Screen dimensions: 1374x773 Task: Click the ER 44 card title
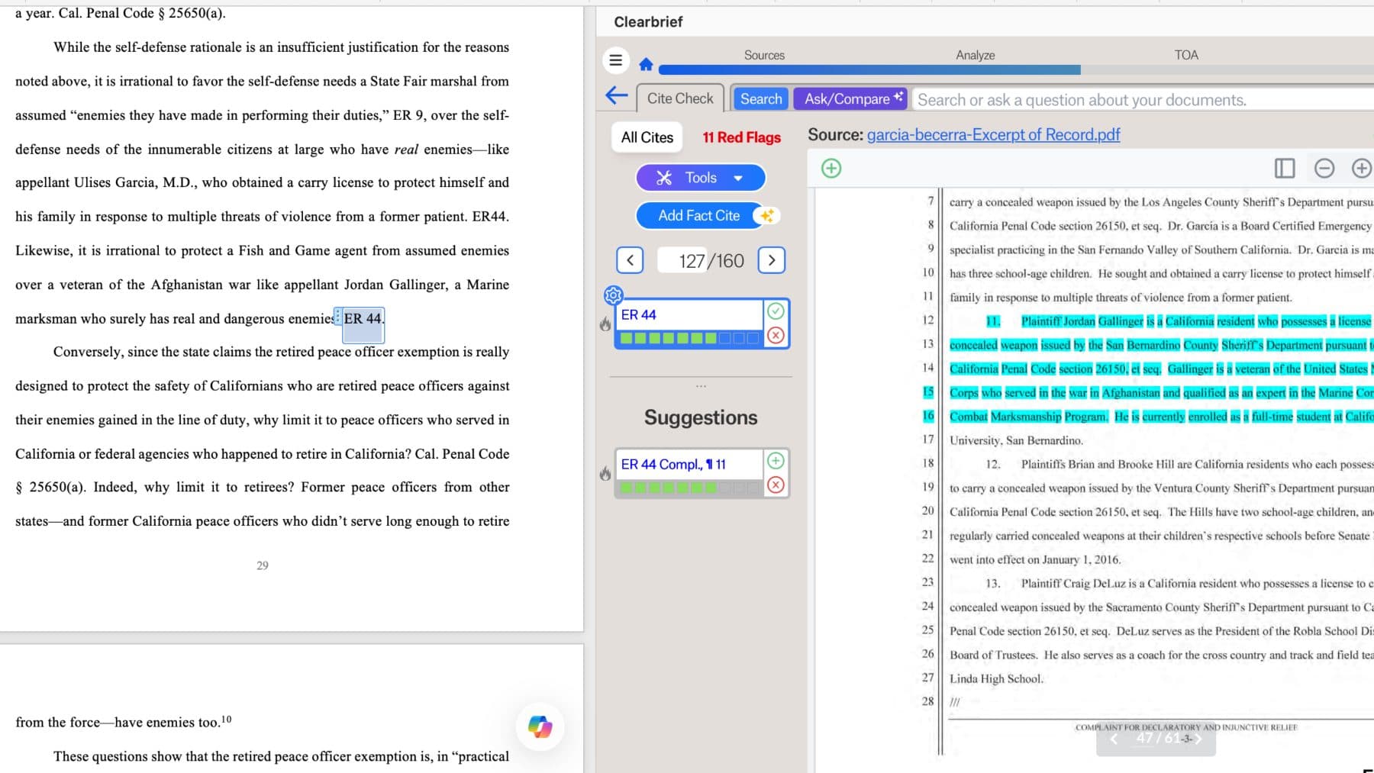click(x=638, y=315)
